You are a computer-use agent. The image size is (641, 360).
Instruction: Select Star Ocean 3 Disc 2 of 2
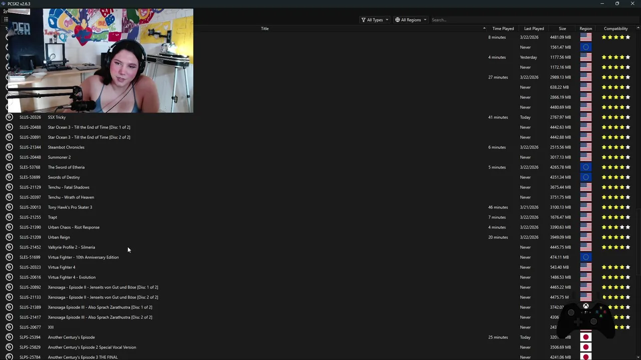point(89,137)
